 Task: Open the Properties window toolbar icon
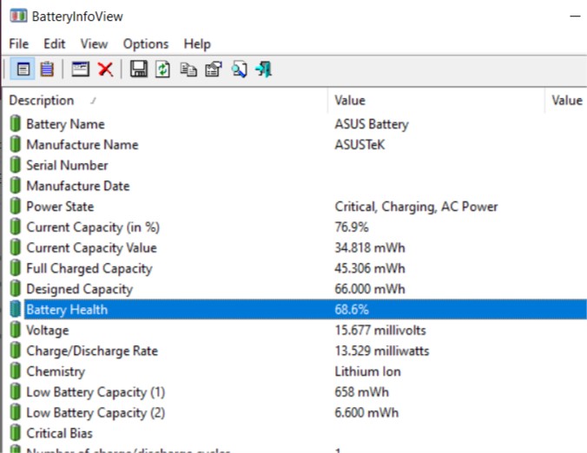pyautogui.click(x=81, y=69)
